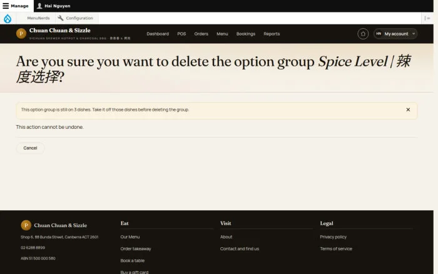Open the home circle icon
Screen dimensions: 438x274
363,34
